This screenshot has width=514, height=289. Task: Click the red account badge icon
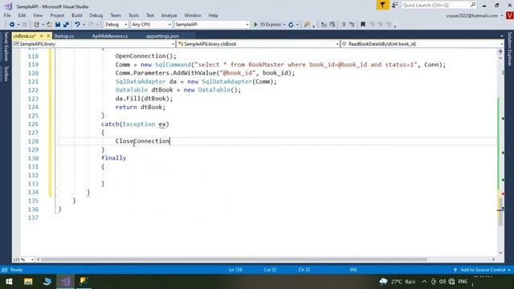click(510, 15)
